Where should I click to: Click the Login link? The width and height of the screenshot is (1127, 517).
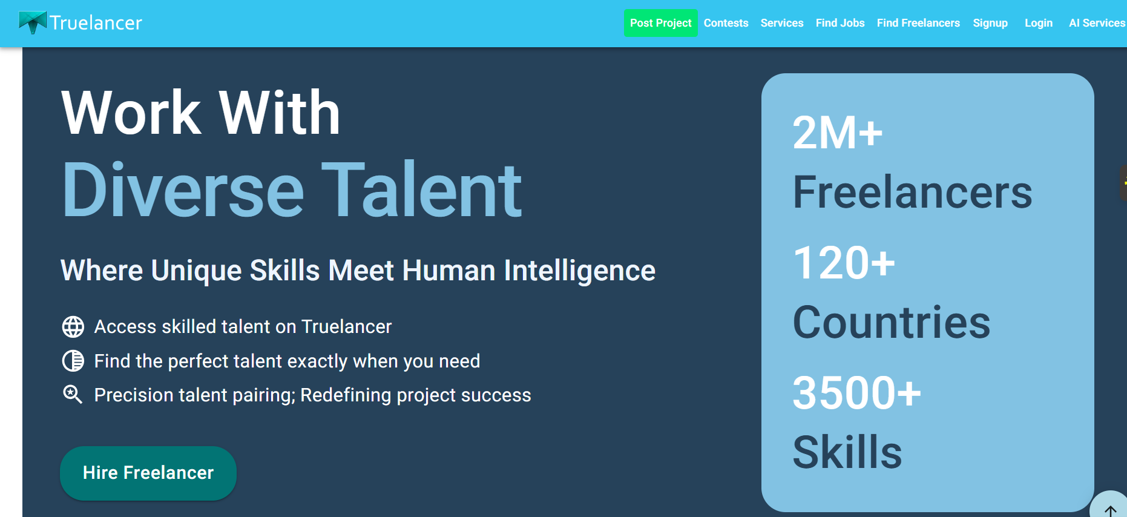pyautogui.click(x=1038, y=23)
